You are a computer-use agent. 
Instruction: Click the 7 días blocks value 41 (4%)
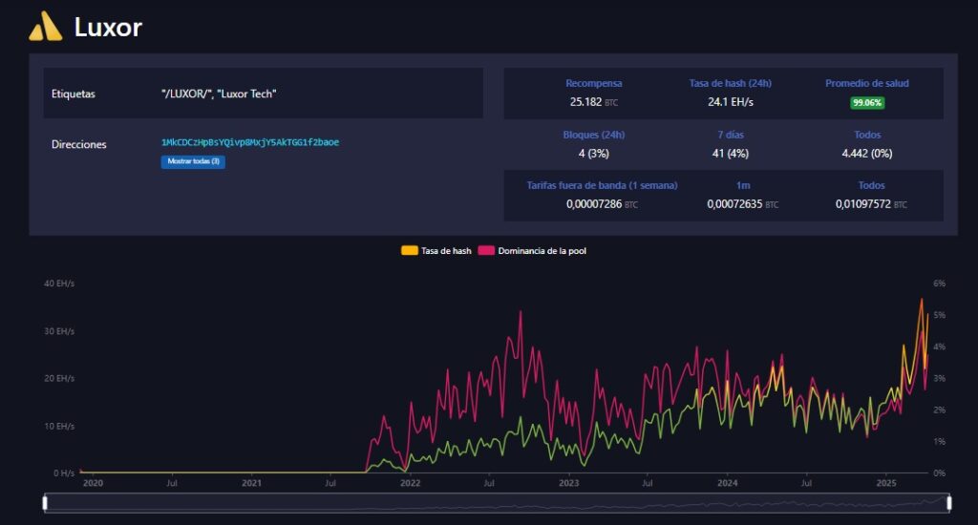point(730,153)
